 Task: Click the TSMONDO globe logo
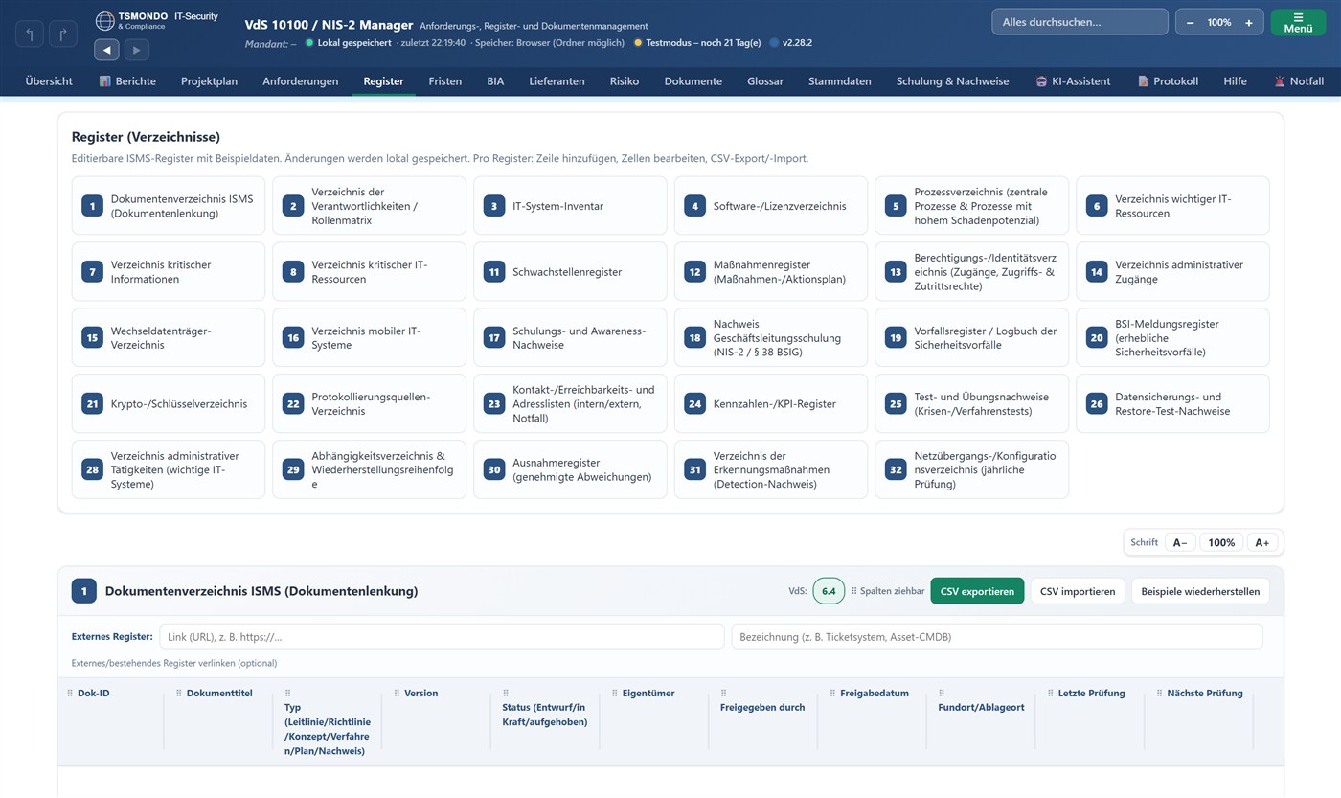(x=104, y=20)
